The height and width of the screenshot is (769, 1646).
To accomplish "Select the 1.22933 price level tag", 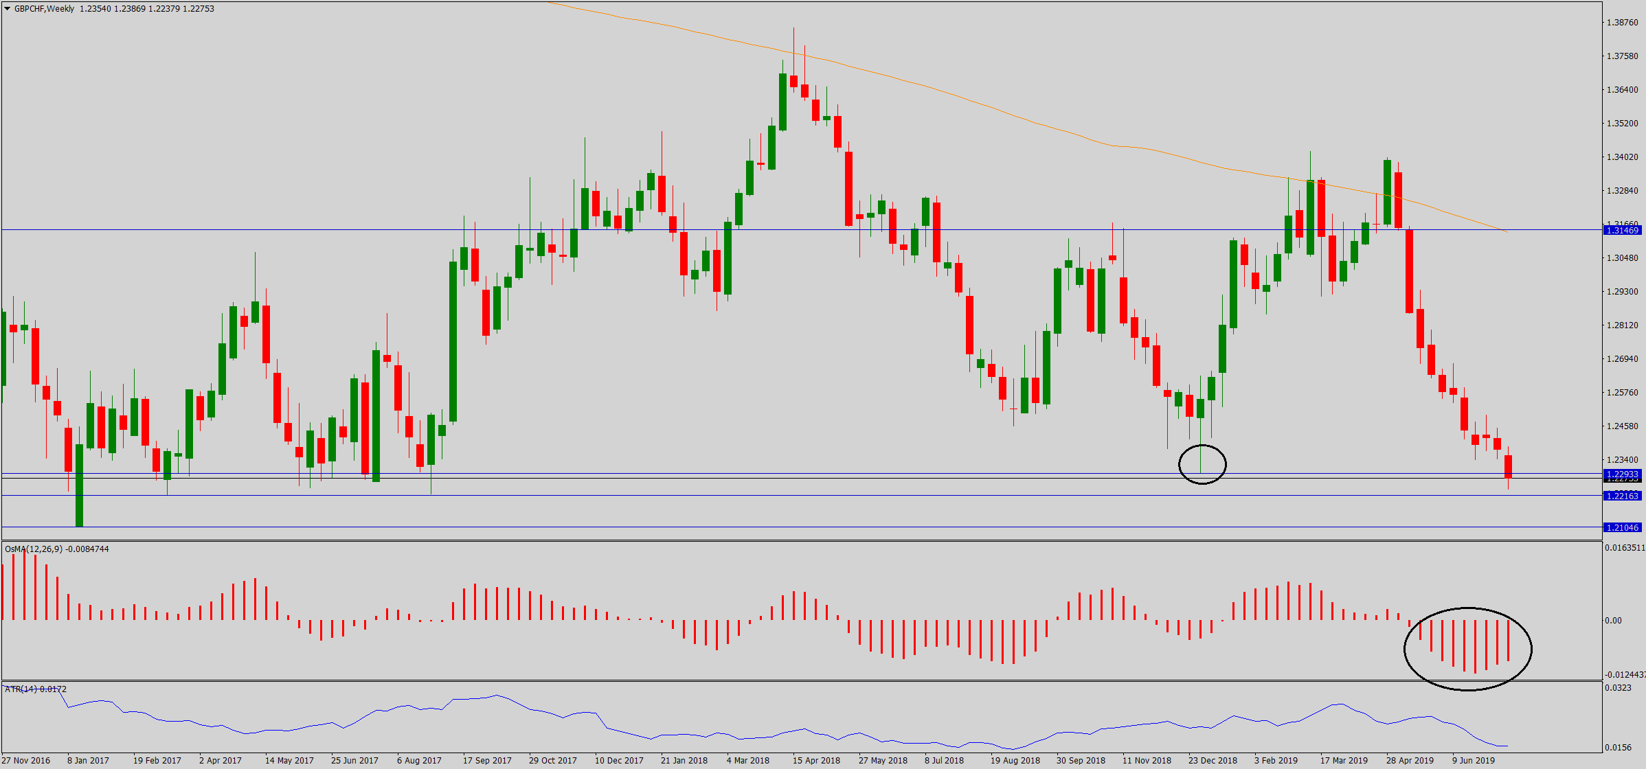I will 1623,474.
